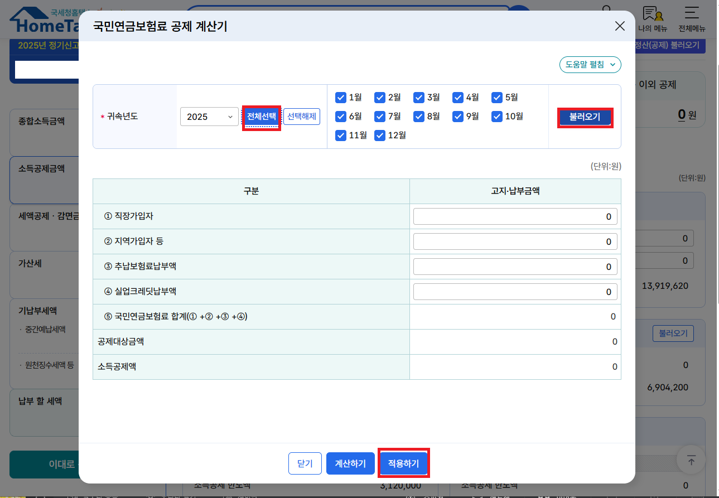Close the 국민연금보험료 공제 계산기 dialog with X

coord(619,26)
